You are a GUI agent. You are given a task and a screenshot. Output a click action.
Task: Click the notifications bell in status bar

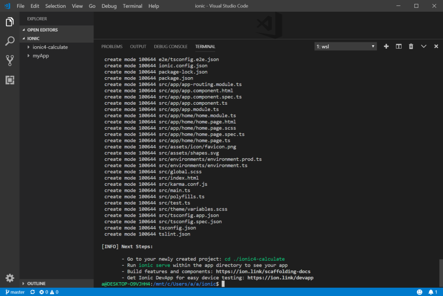click(x=431, y=292)
